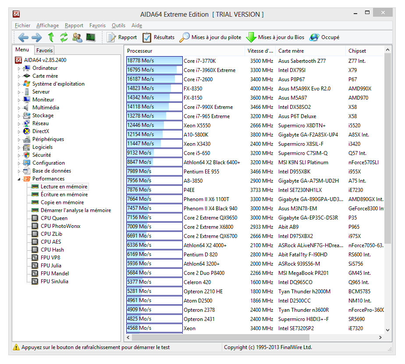Select Écriture en mémoire benchmark
The image size is (405, 364).
click(64, 195)
